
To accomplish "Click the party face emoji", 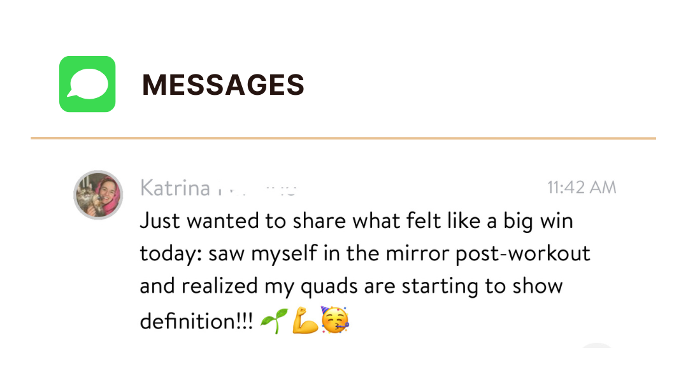I will click(334, 319).
